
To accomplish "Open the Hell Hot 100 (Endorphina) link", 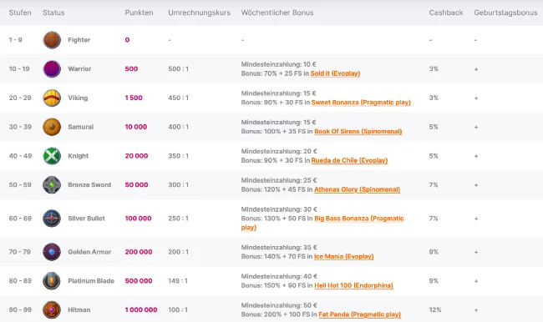I will click(353, 285).
